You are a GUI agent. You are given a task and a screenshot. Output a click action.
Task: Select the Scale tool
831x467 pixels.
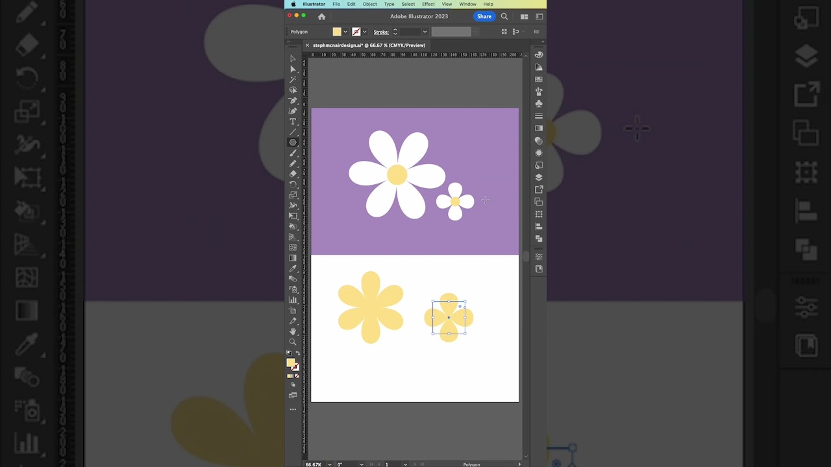tap(293, 195)
